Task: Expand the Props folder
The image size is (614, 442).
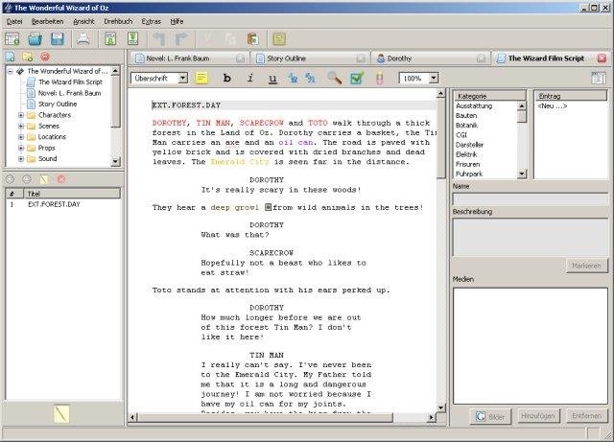Action: [21, 148]
